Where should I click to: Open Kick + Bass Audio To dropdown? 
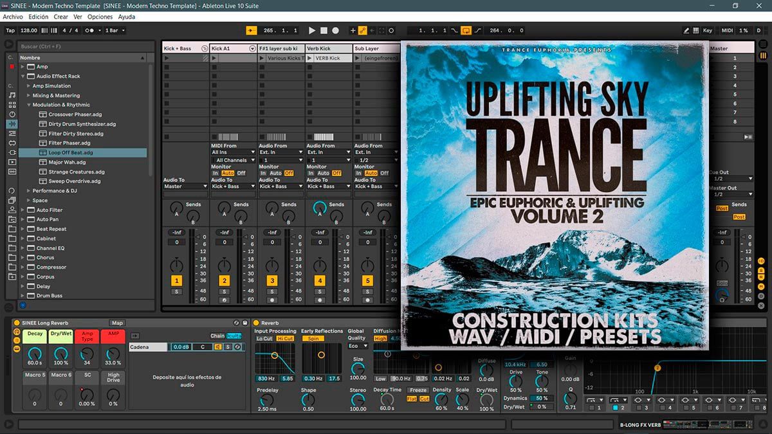point(185,186)
